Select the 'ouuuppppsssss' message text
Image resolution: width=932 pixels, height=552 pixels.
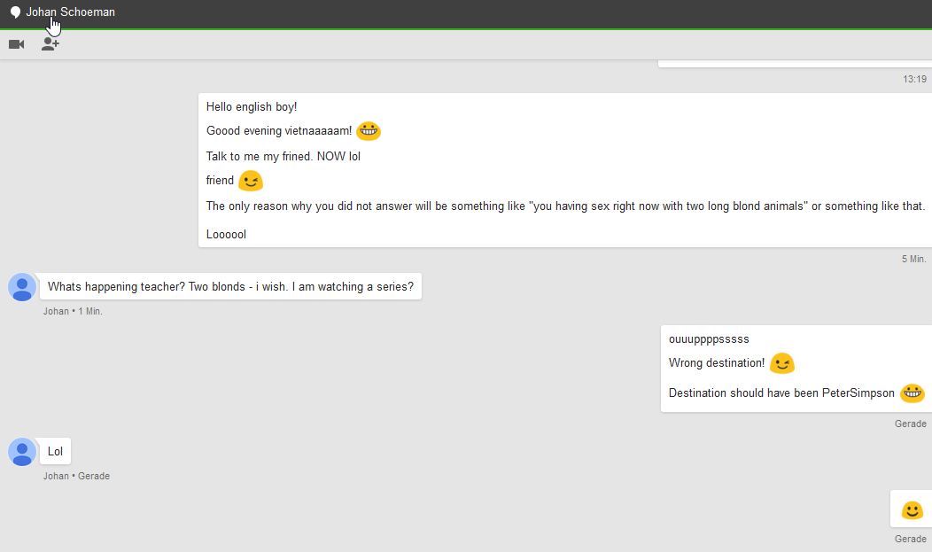(x=709, y=339)
